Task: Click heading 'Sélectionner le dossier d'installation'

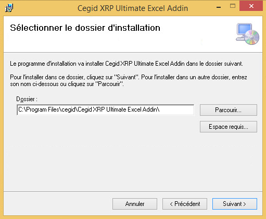Action: [x=85, y=28]
